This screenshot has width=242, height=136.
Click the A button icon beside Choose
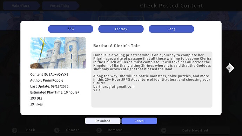[x=57, y=130]
